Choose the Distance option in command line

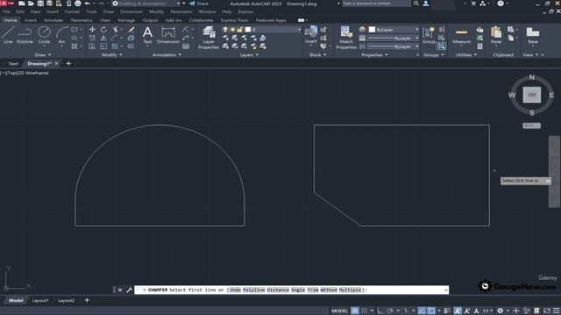[x=278, y=290]
